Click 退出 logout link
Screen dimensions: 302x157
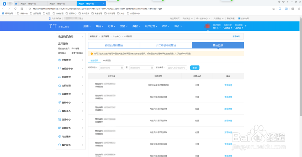pyautogui.click(x=82, y=18)
